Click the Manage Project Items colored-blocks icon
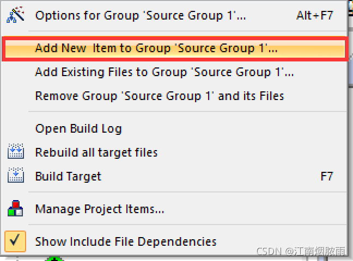 pos(15,208)
